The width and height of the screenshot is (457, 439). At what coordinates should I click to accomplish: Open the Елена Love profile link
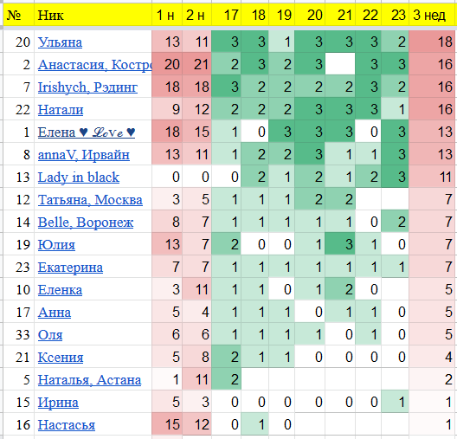[x=87, y=132]
